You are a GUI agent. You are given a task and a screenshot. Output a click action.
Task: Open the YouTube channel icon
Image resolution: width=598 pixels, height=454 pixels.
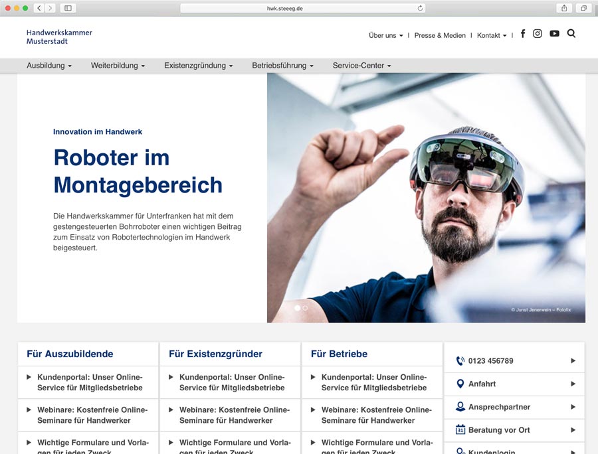point(554,34)
